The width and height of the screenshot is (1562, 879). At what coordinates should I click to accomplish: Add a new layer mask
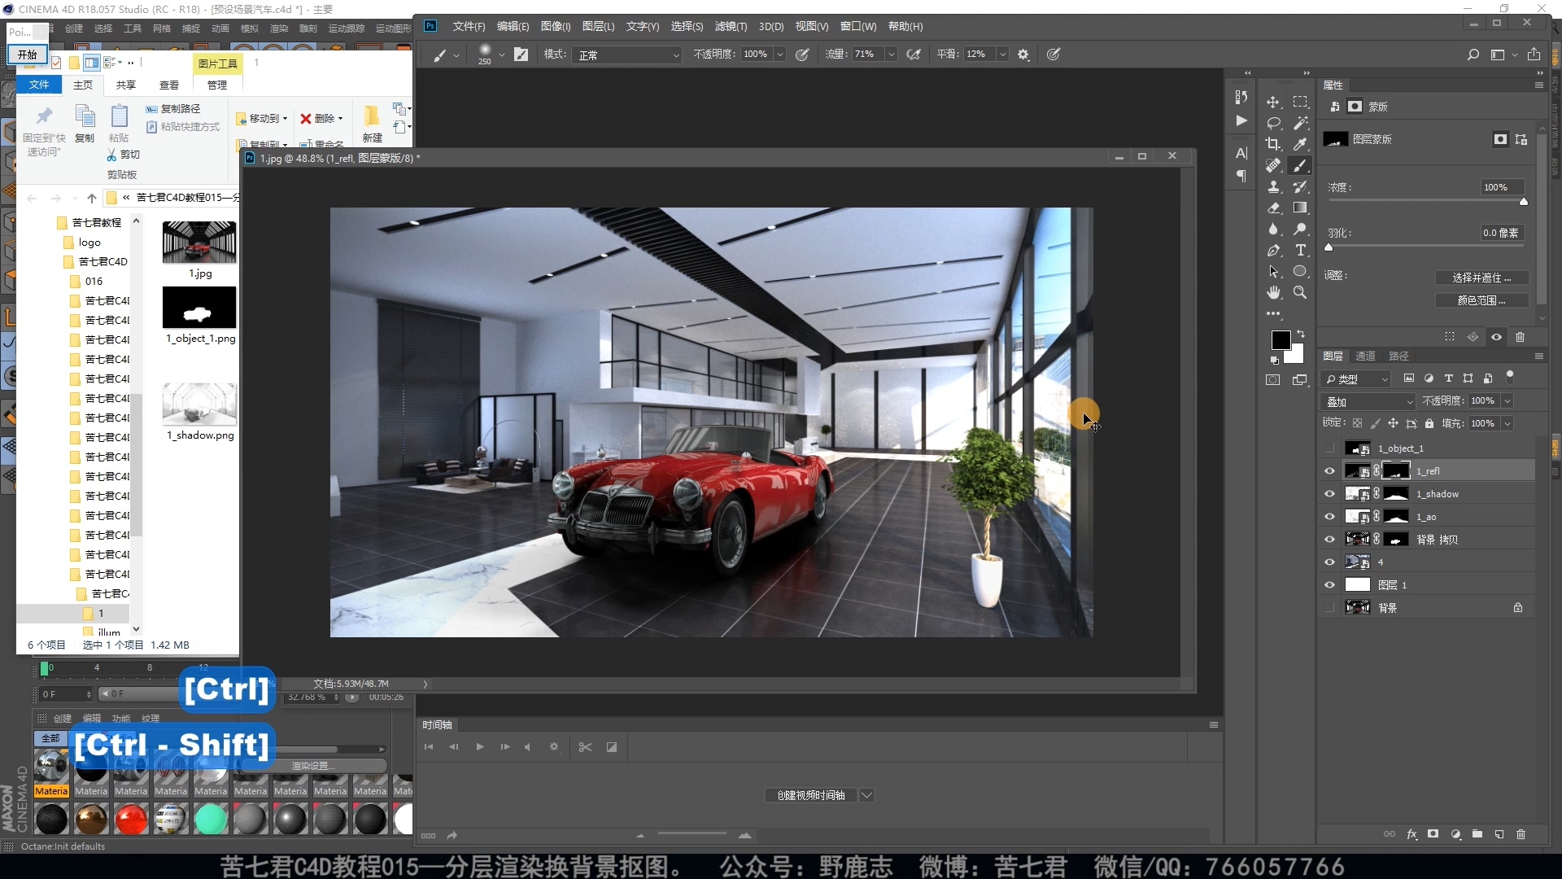1433,834
